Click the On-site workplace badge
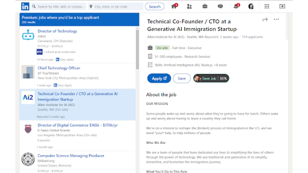 pos(162,48)
